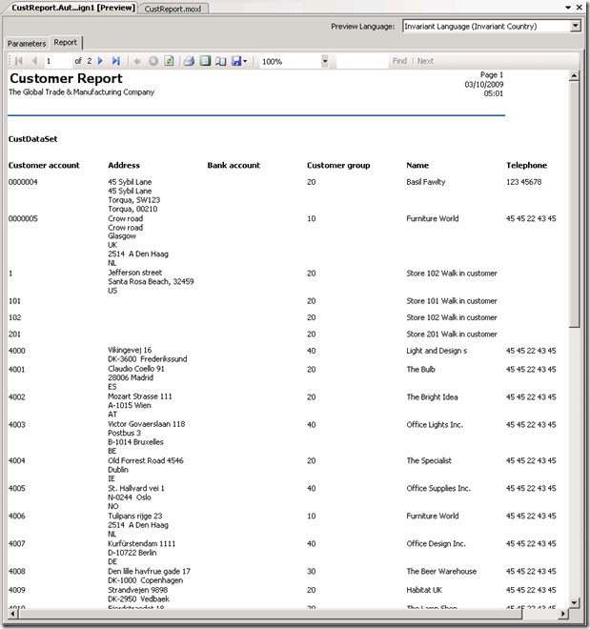Image resolution: width=590 pixels, height=629 pixels.
Task: Click the Find button
Action: 399,61
